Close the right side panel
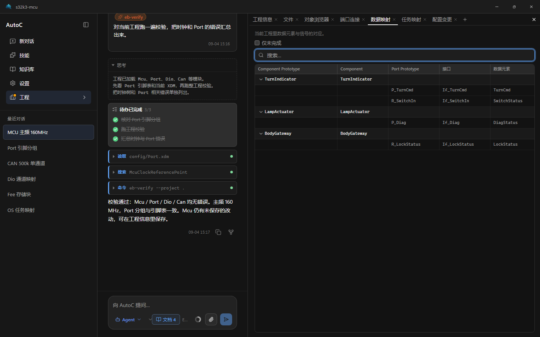This screenshot has width=540, height=337. coord(534,19)
